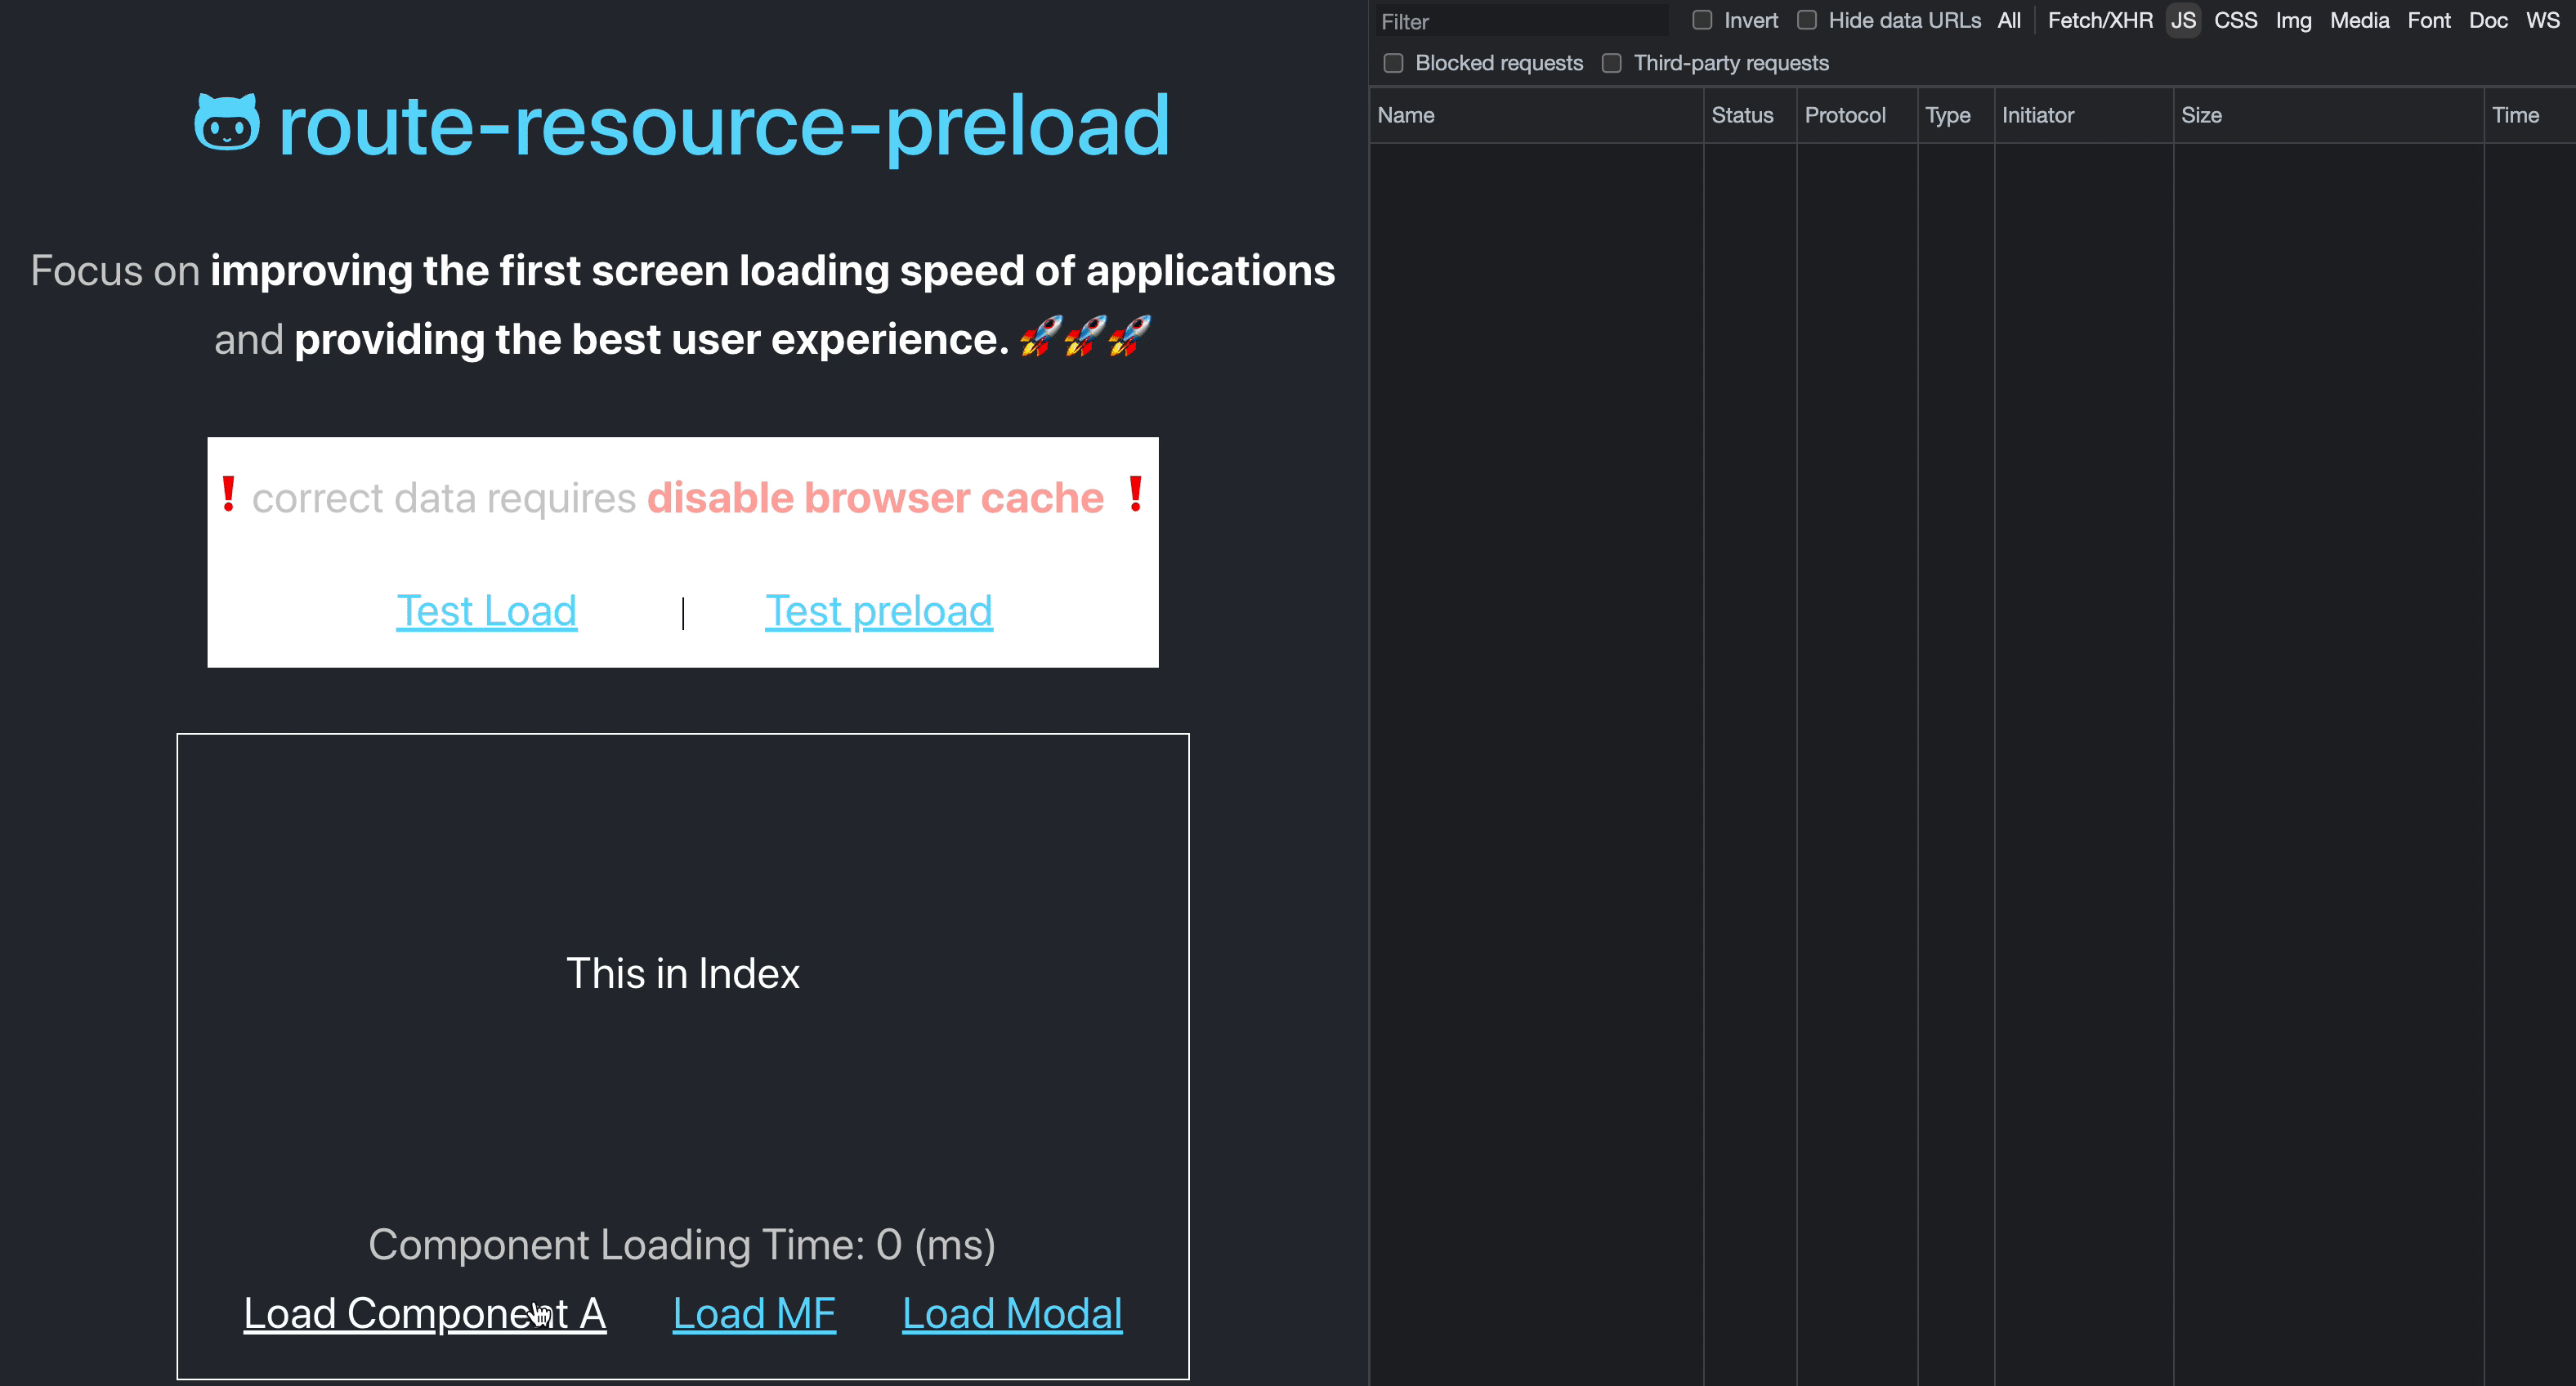The height and width of the screenshot is (1386, 2576).
Task: Toggle the Invert checkbox
Action: pos(1701,20)
